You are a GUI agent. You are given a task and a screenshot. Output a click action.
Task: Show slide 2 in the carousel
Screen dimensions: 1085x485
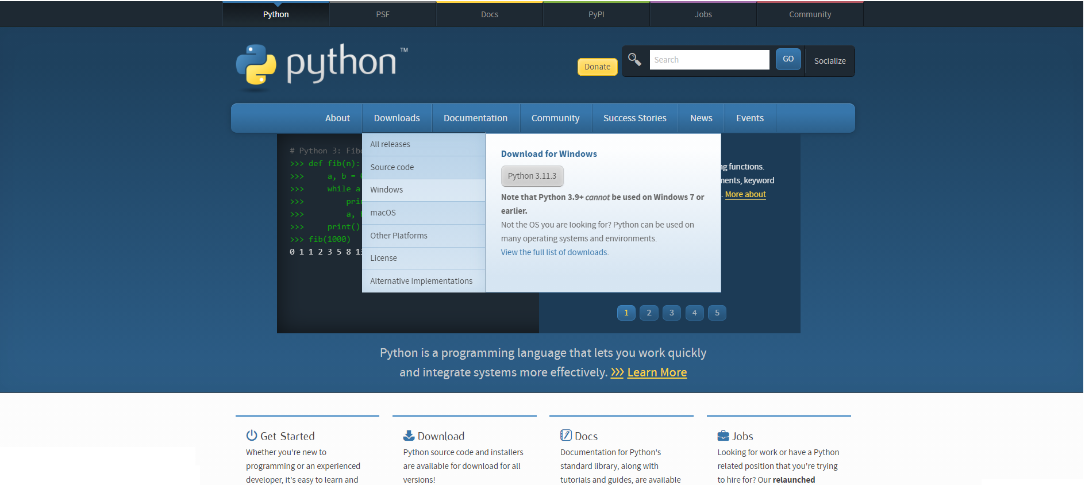click(x=649, y=313)
